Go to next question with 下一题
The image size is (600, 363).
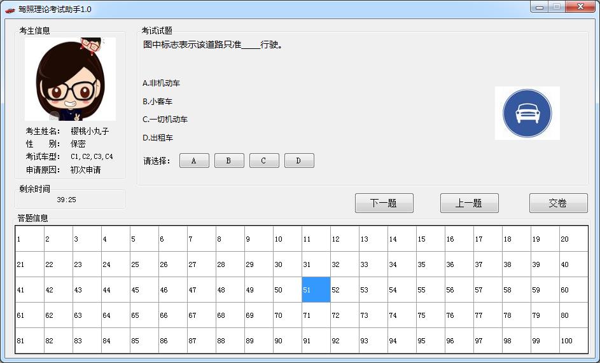click(x=384, y=203)
